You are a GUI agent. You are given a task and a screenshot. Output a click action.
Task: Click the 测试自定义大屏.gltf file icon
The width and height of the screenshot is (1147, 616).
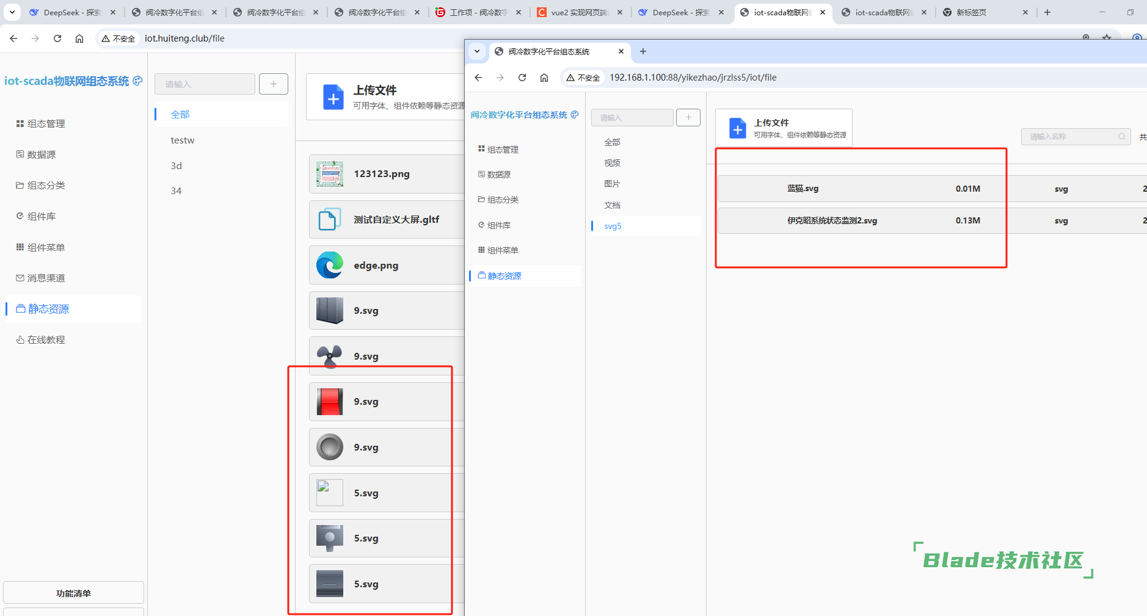pyautogui.click(x=330, y=219)
